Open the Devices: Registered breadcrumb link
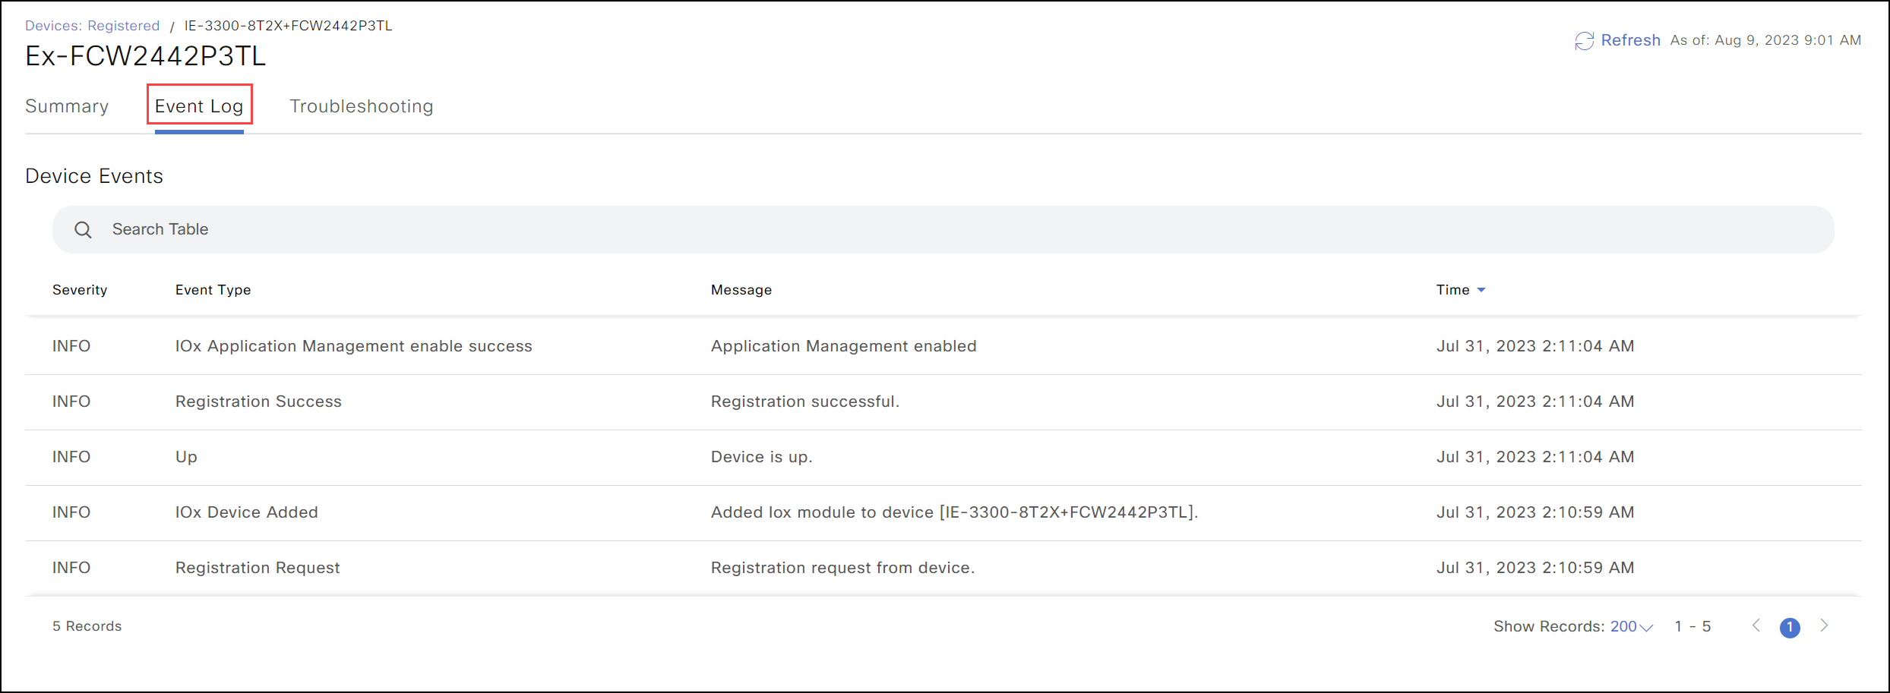1890x693 pixels. pos(93,26)
